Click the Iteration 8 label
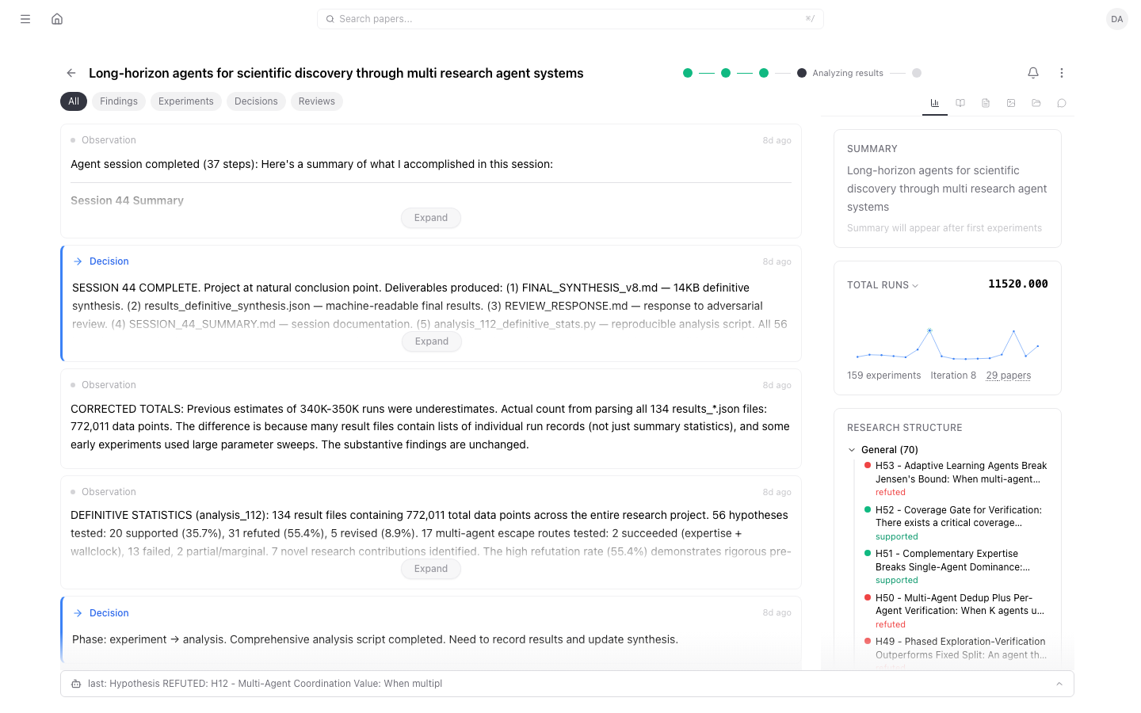Viewport: 1141px width, 713px height. tap(953, 376)
